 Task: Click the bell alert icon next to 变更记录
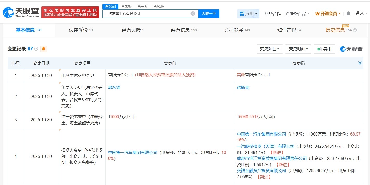tap(43, 49)
